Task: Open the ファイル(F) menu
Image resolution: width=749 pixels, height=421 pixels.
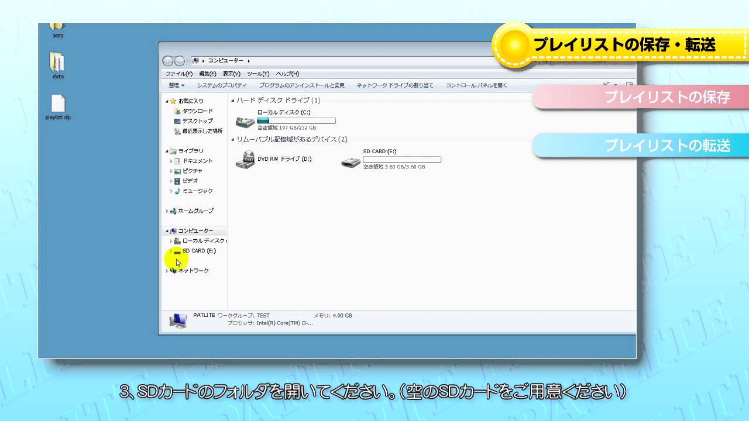Action: click(179, 74)
